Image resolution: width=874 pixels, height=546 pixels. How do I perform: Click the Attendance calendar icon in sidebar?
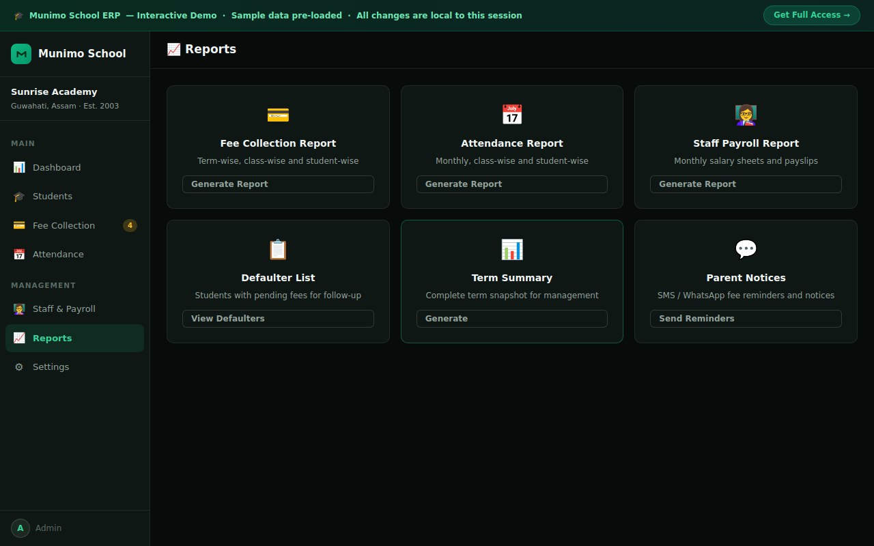19,255
